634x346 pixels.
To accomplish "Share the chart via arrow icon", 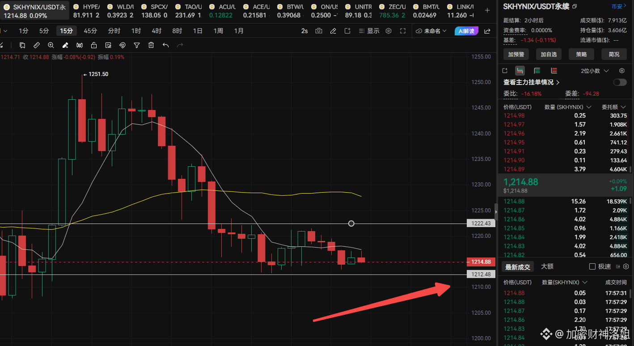I will 487,31.
